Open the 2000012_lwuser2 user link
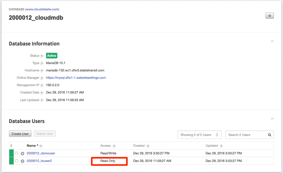This screenshot has width=283, height=173. point(39,161)
